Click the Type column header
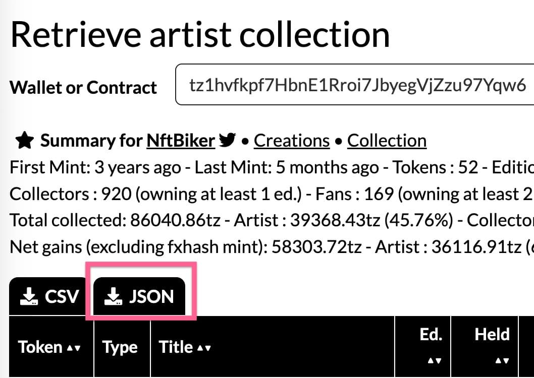 pyautogui.click(x=120, y=347)
